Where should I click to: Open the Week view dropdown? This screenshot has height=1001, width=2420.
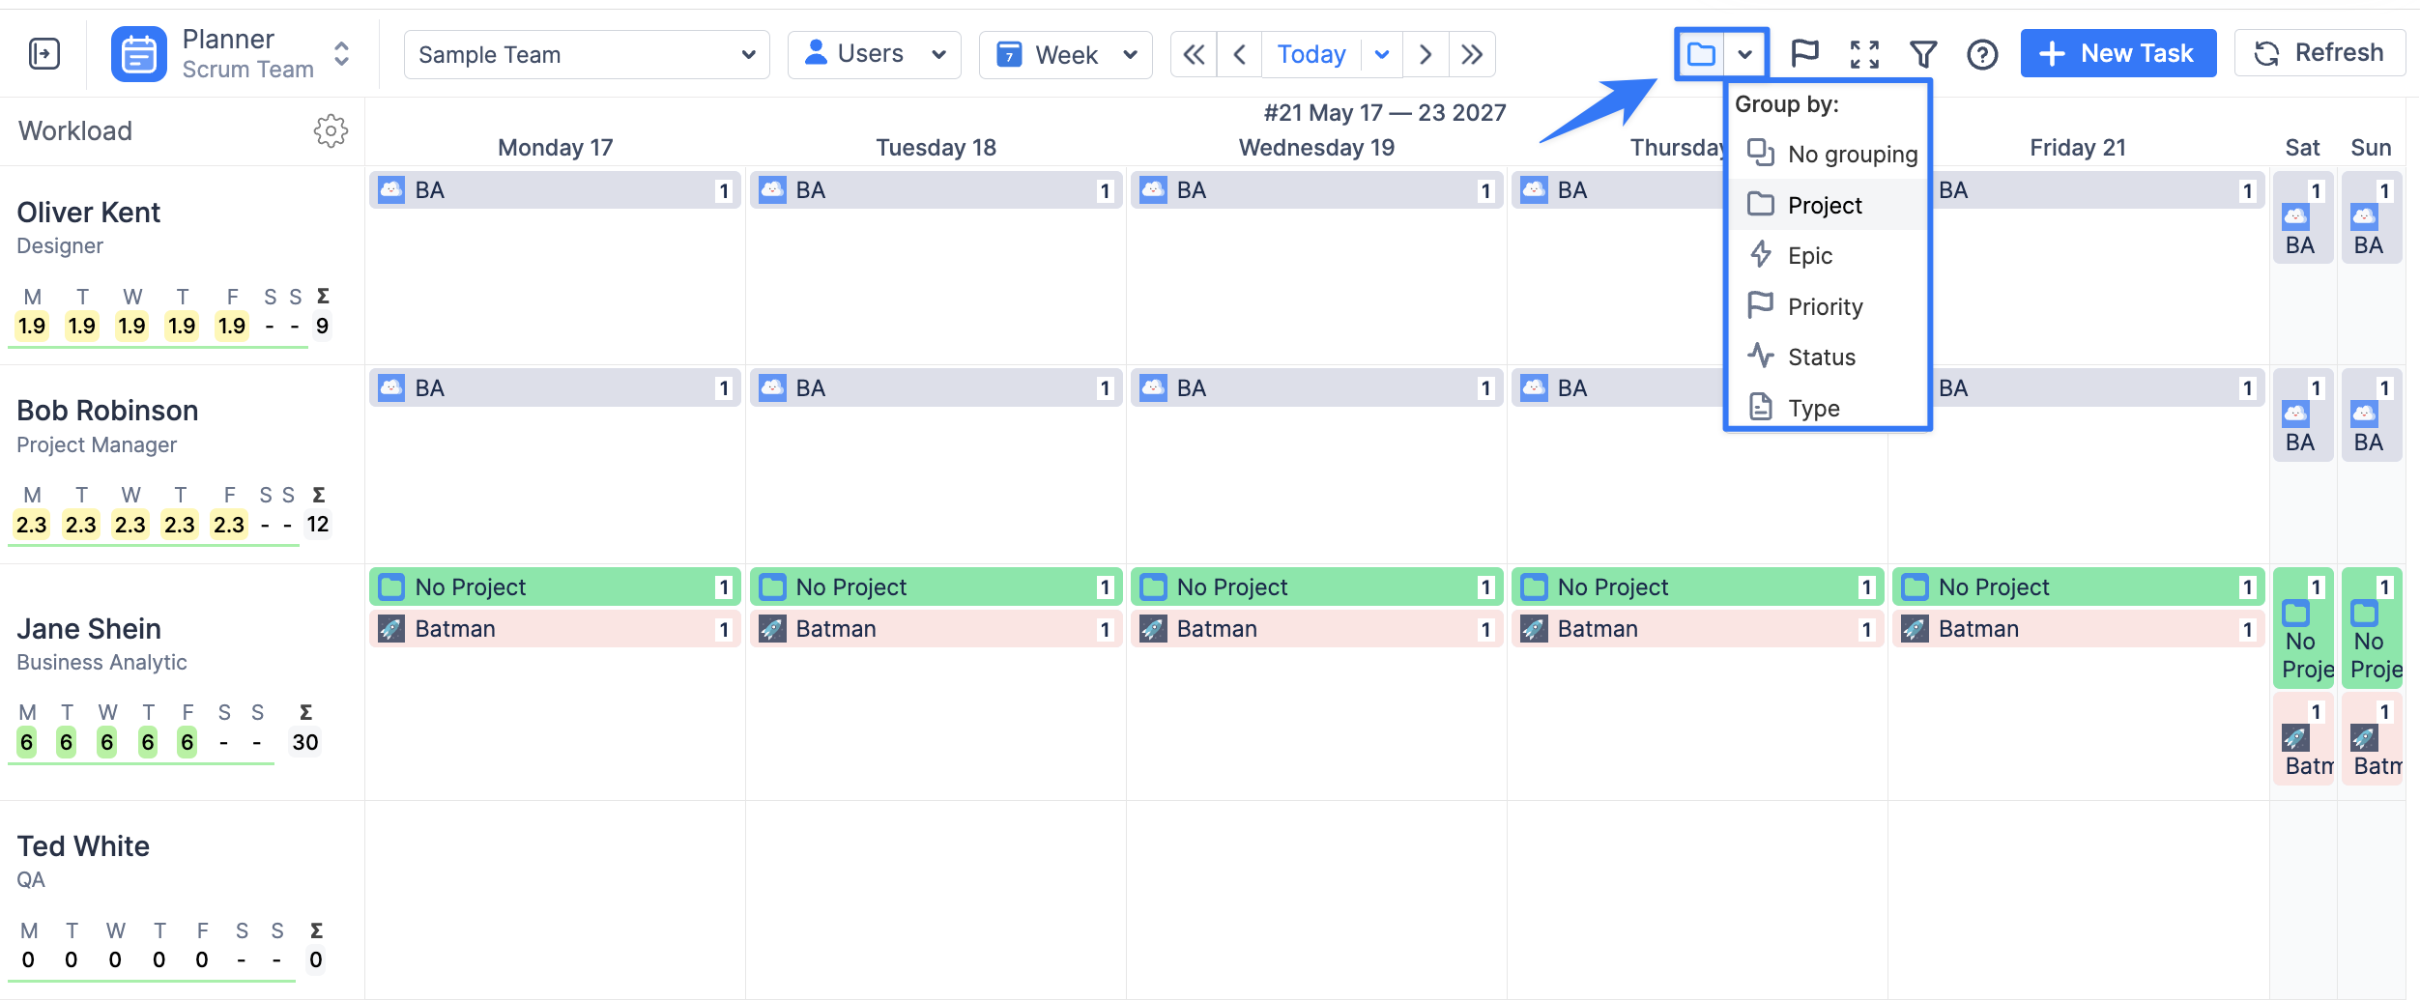[1066, 54]
